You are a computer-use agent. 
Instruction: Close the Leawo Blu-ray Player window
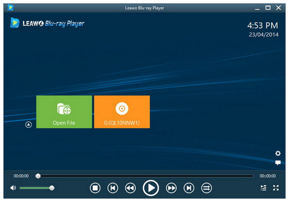coord(279,8)
